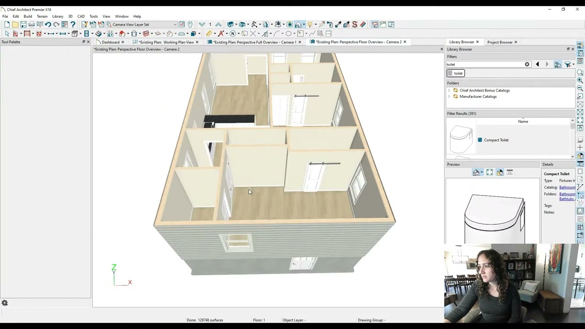585x329 pixels.
Task: Click the Zoom Out magnifier on right toolbar
Action: coord(580,88)
